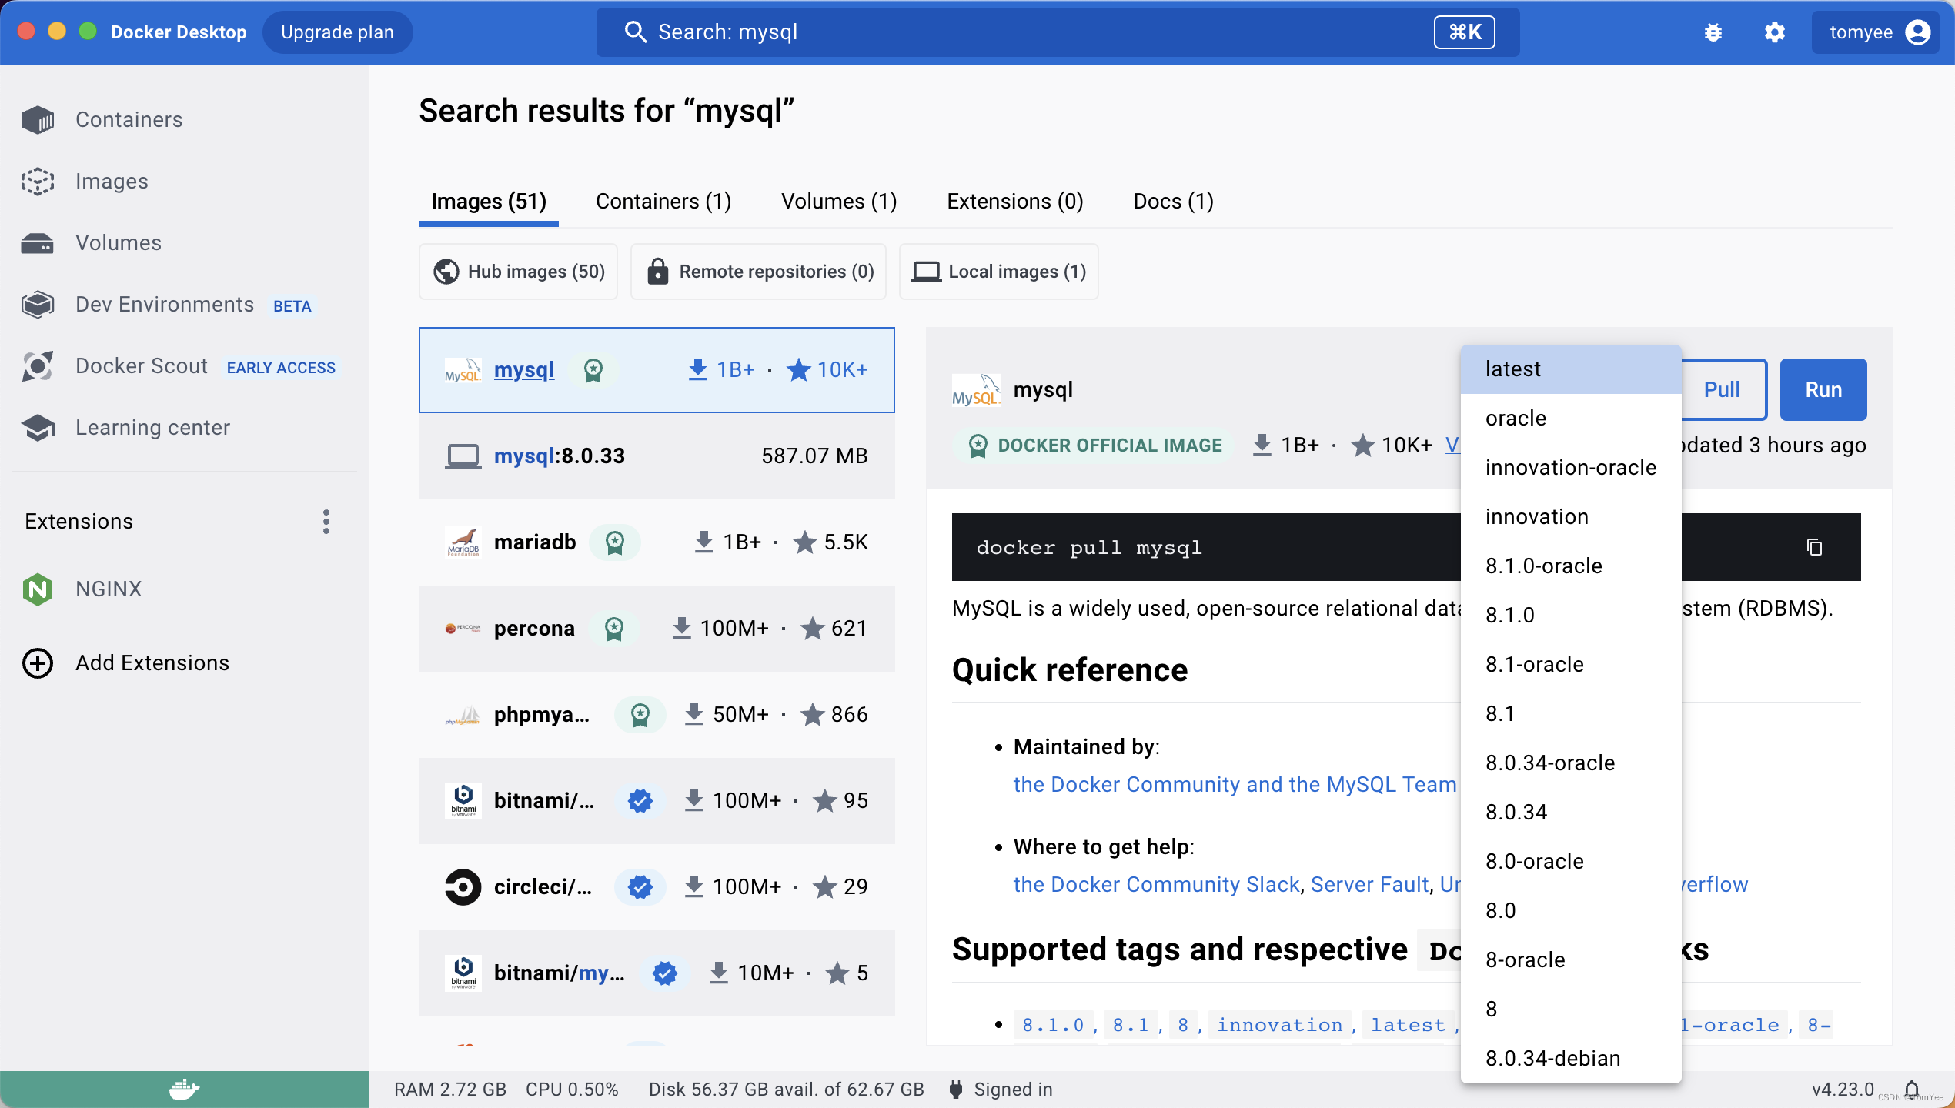The width and height of the screenshot is (1955, 1108).
Task: Click the circleci logo icon
Action: (463, 886)
